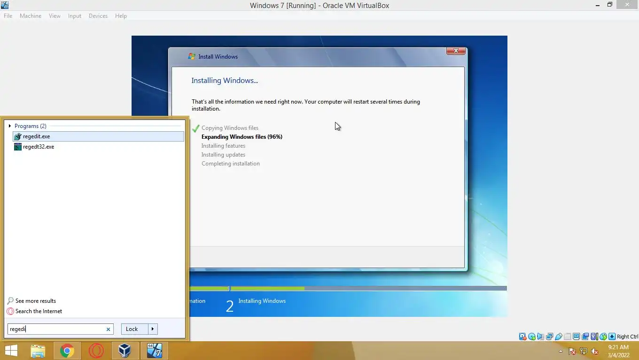
Task: Click the USB devices status icon
Action: click(x=558, y=337)
